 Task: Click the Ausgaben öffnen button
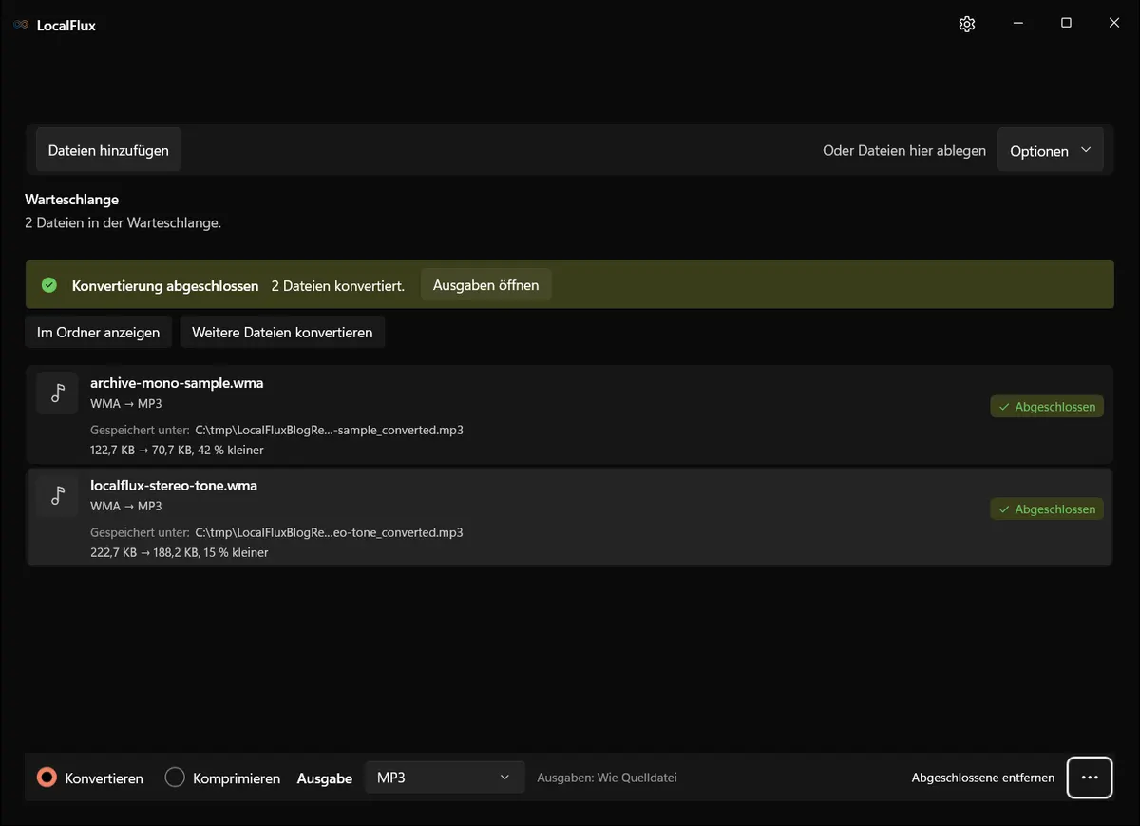[485, 285]
